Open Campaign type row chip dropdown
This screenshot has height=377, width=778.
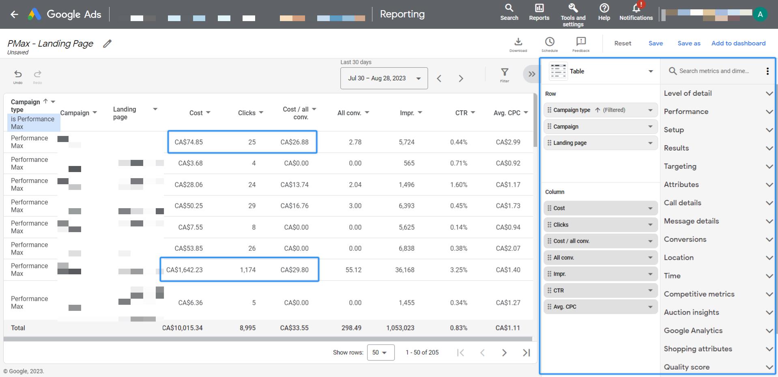tap(650, 110)
